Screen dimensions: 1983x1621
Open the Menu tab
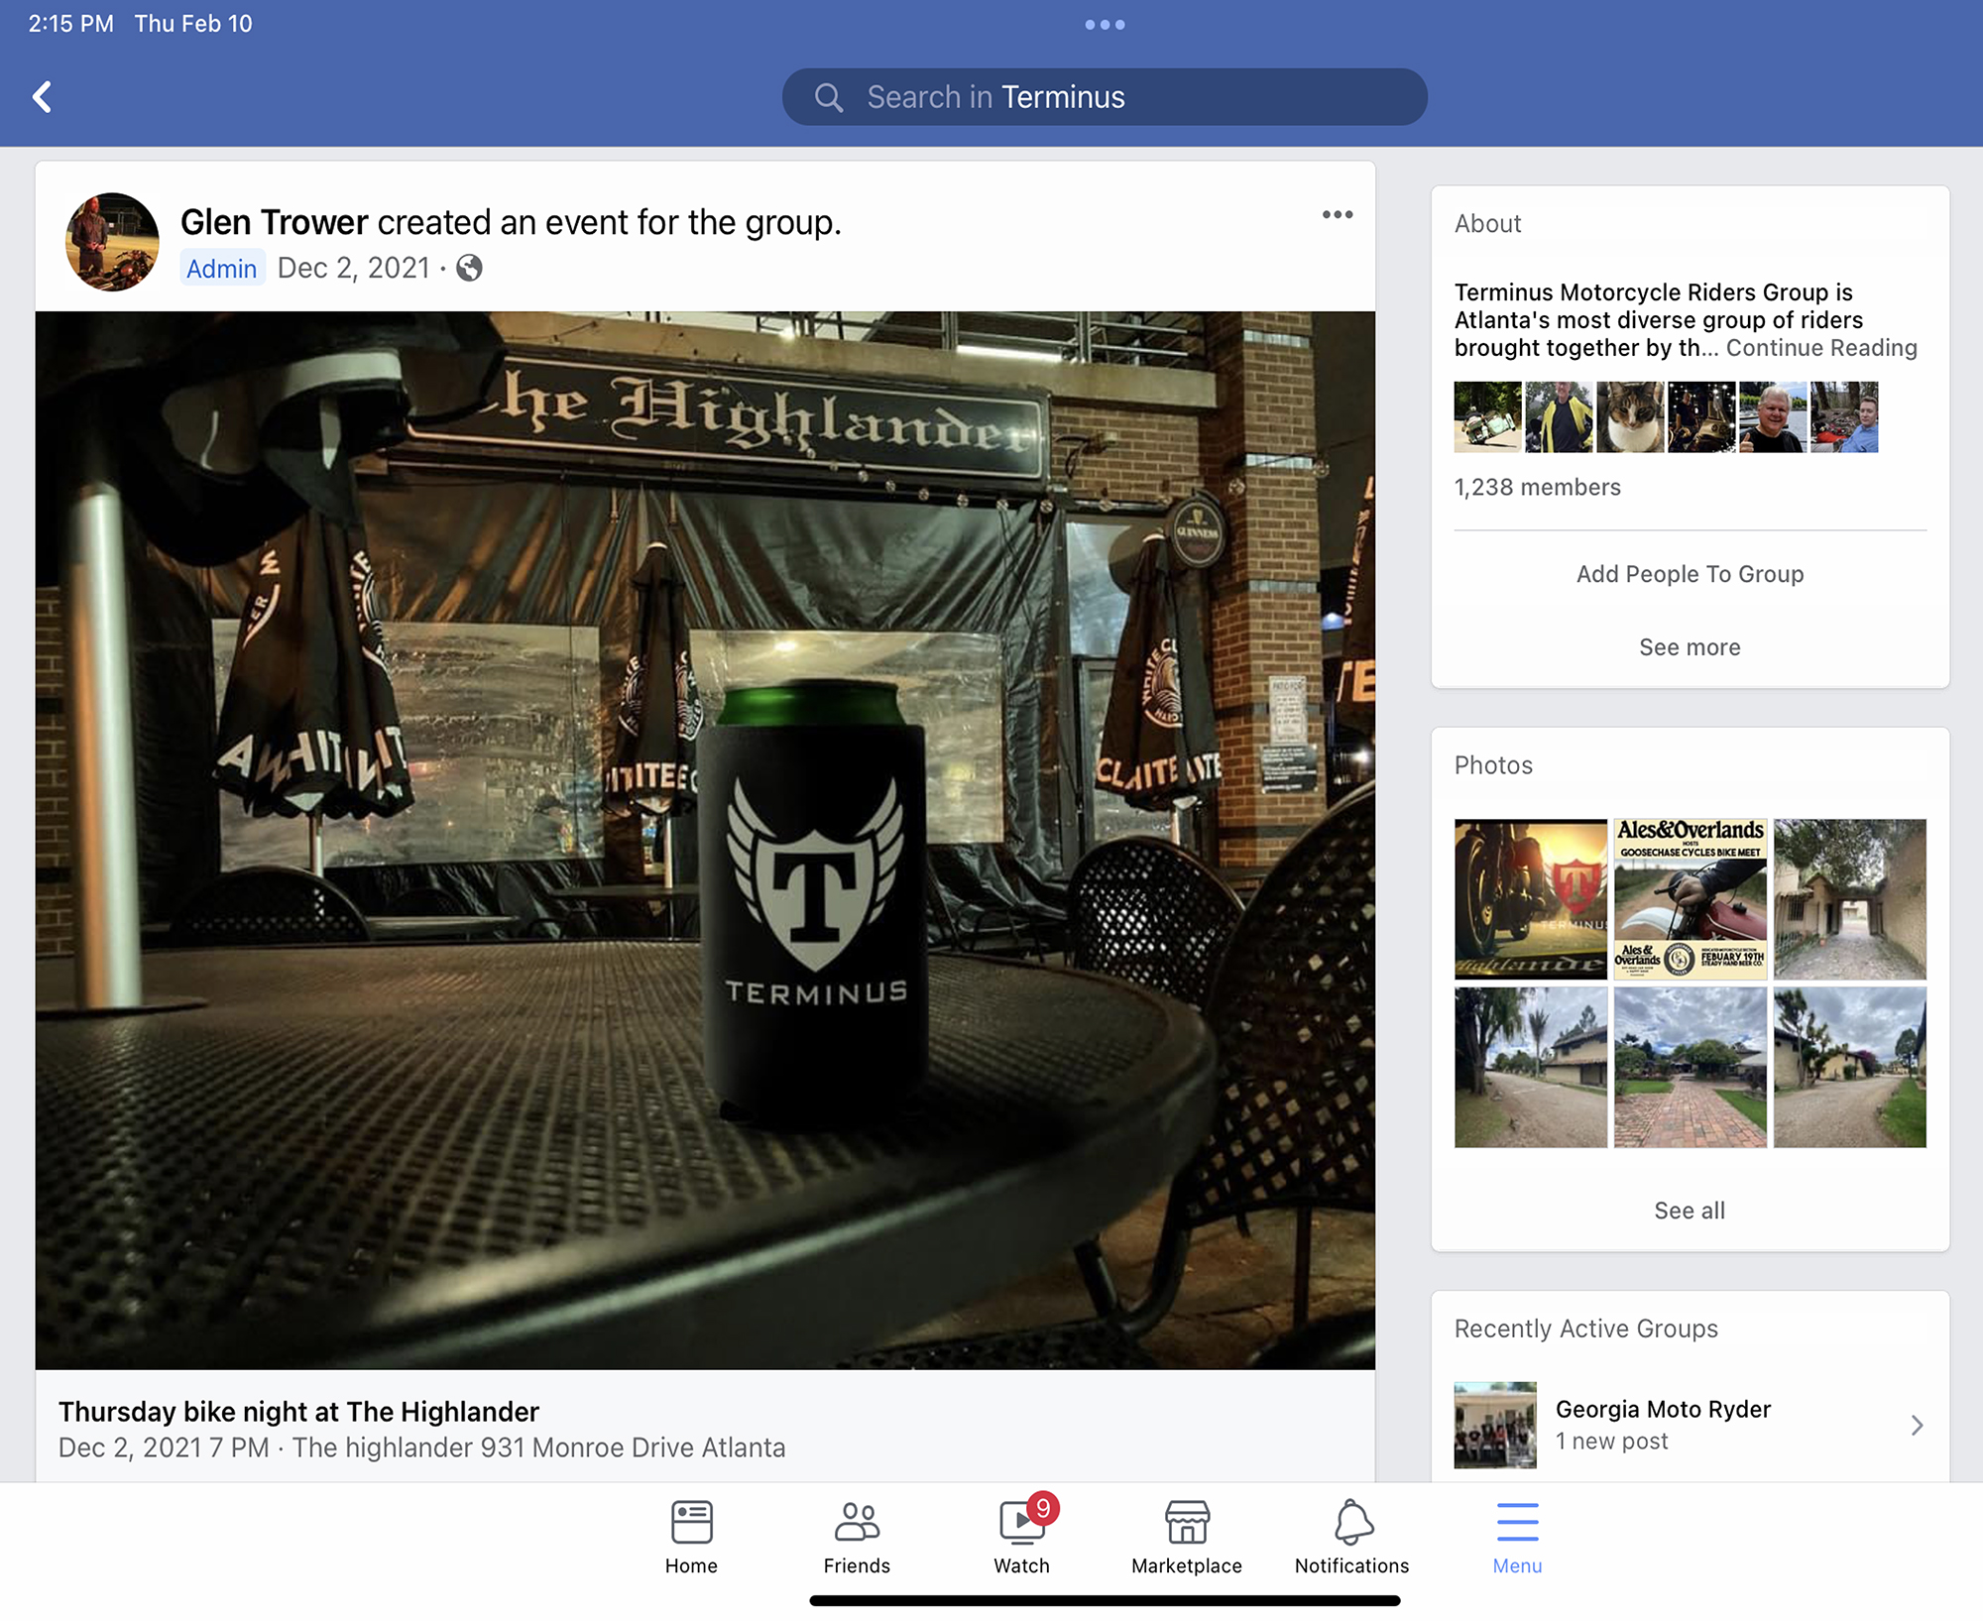pos(1518,1536)
